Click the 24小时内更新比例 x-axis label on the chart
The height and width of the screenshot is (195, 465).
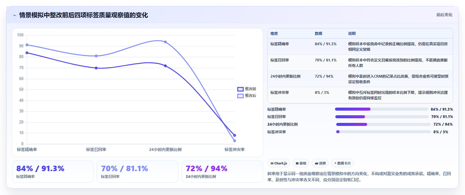pos(165,149)
